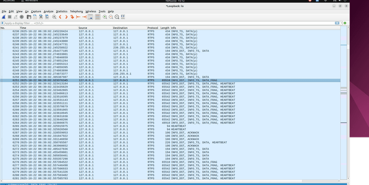Select packet 6270 with length 226
Viewport: 369px width, 185px height.
[x=170, y=142]
